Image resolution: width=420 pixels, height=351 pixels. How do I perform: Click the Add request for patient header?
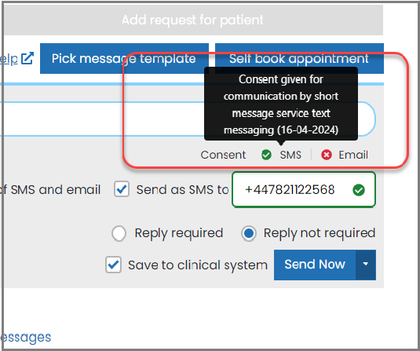[193, 20]
